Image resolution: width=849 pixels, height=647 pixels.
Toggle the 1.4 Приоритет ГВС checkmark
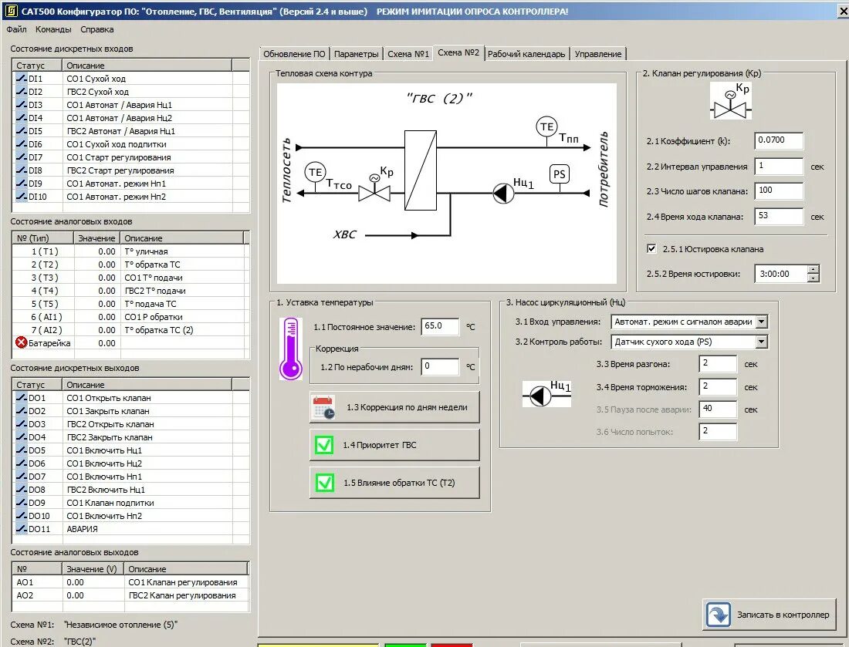324,445
